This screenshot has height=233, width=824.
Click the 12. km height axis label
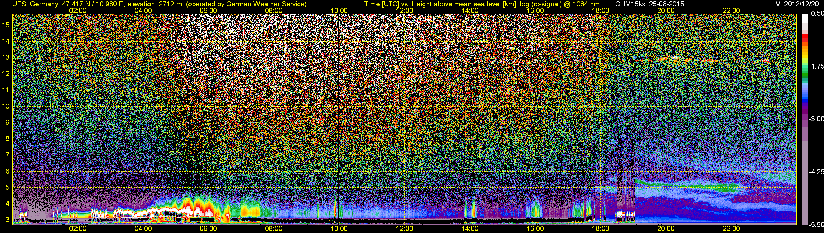(6, 74)
